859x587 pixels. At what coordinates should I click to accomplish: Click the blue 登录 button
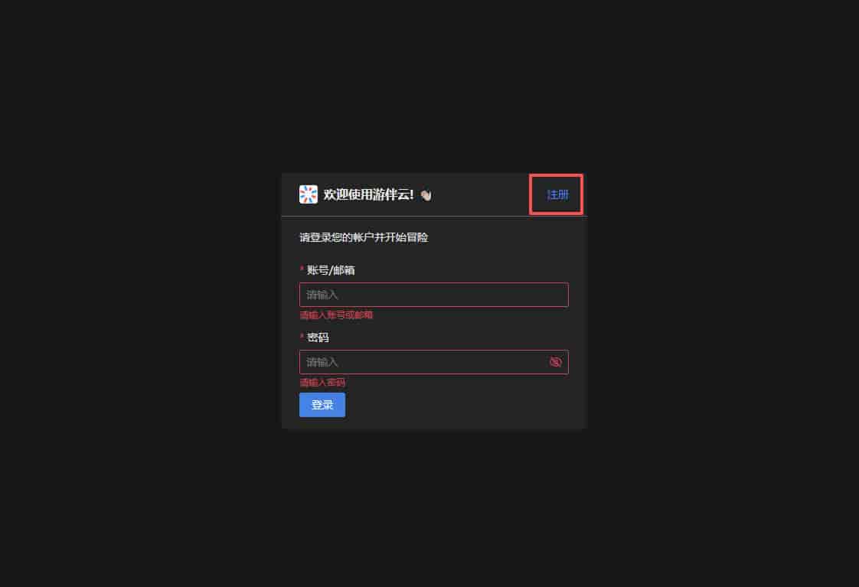[x=322, y=405]
